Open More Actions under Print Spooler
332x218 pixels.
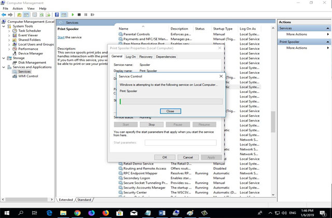[x=296, y=48]
